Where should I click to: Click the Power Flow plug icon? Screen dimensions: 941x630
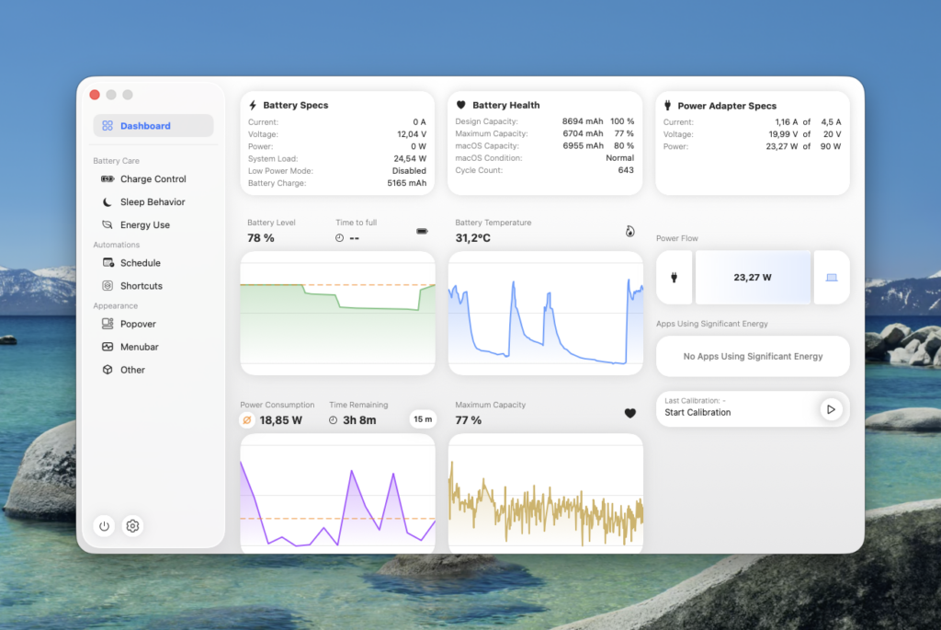coord(674,278)
